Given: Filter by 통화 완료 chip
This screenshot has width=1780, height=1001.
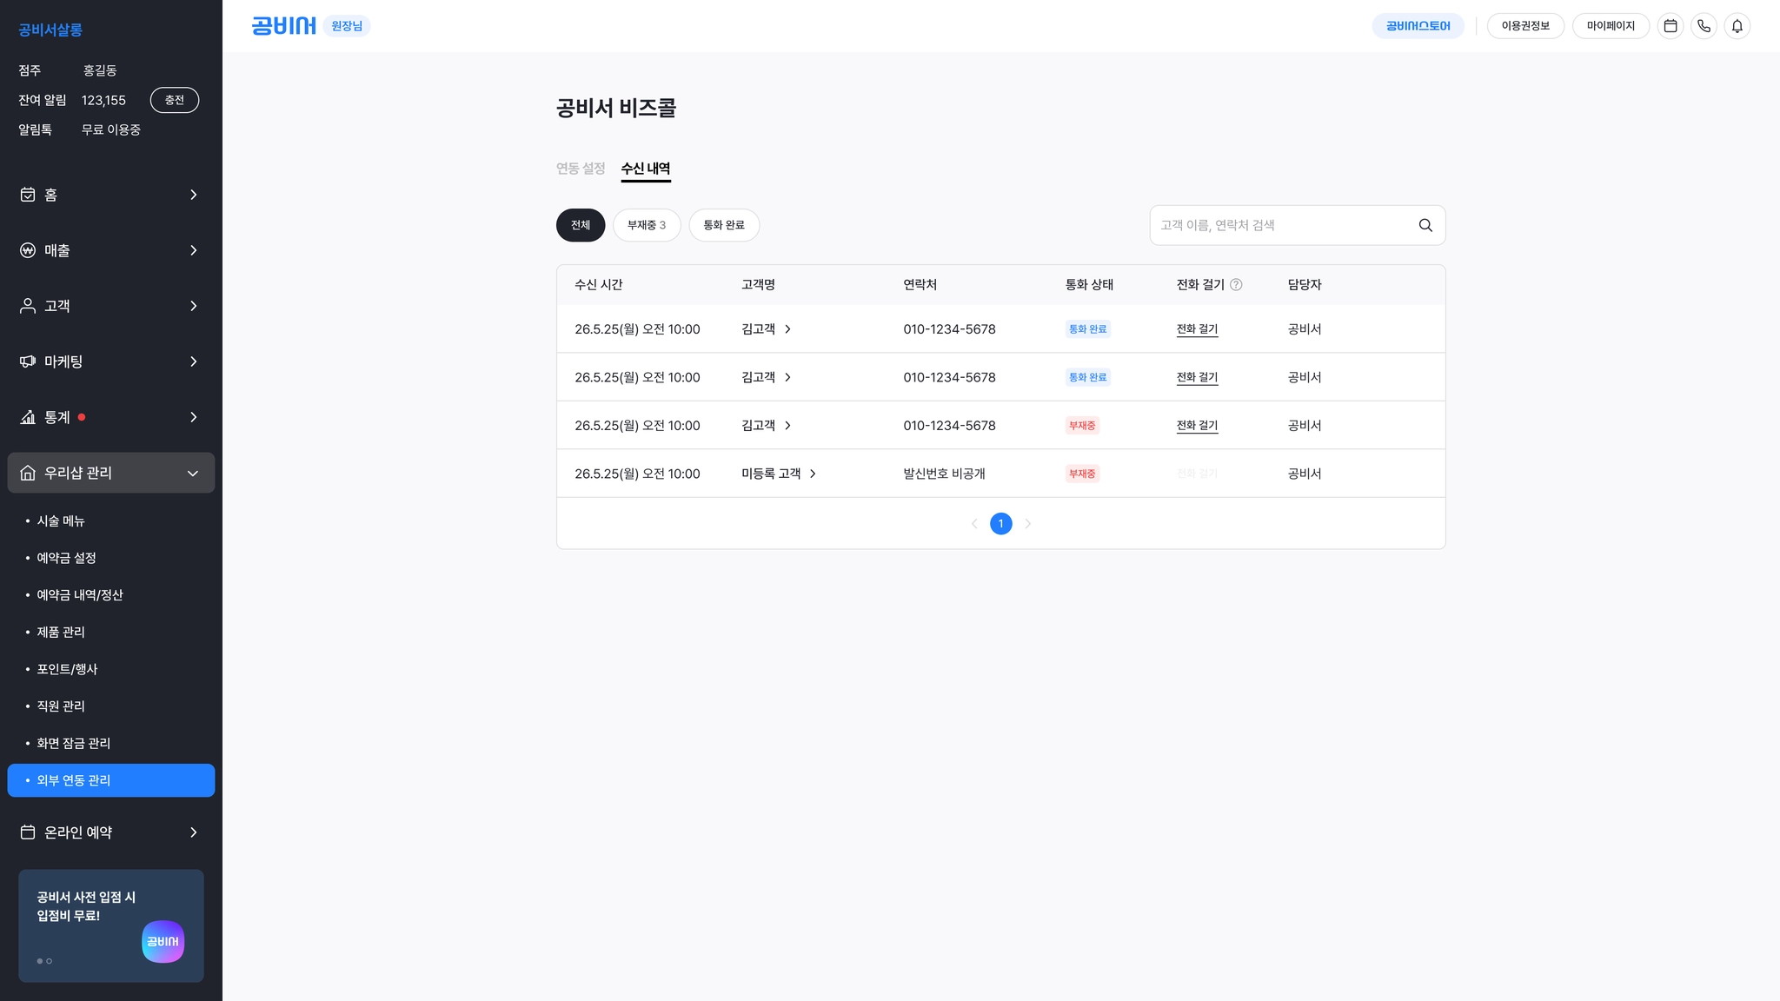Looking at the screenshot, I should coord(724,225).
